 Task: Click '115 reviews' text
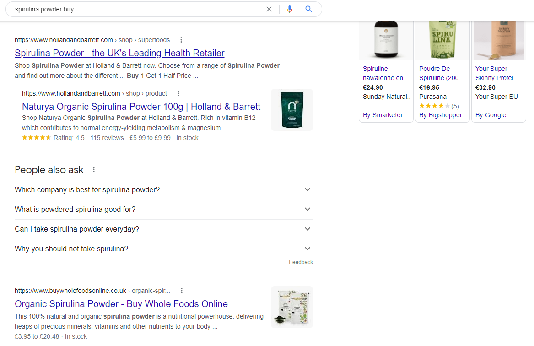(107, 138)
